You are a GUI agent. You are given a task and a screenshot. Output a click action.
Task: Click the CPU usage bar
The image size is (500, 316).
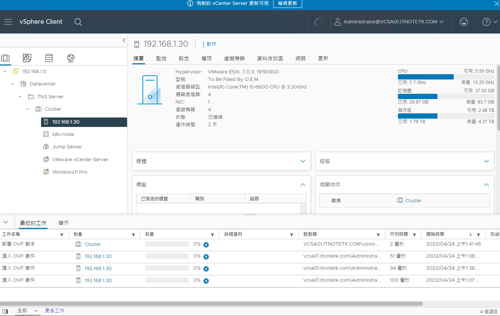click(446, 77)
